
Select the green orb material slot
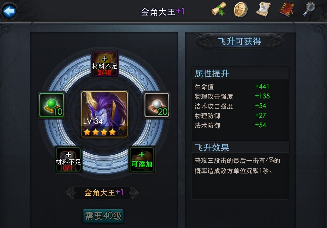coord(52,105)
